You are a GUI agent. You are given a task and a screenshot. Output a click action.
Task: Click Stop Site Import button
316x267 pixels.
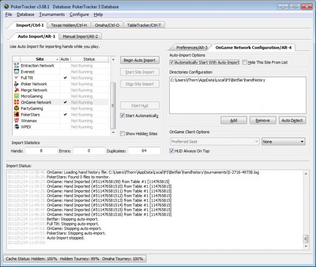(x=139, y=84)
